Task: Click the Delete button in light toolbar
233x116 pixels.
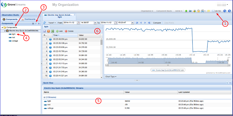Action: [x=69, y=31]
